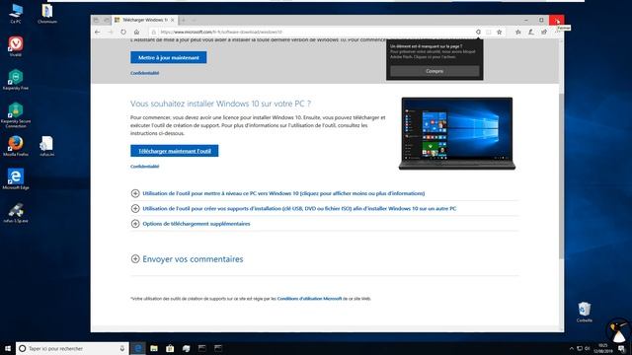Close the Télécharger Windows 10 tab
The height and width of the screenshot is (355, 632).
(x=173, y=20)
